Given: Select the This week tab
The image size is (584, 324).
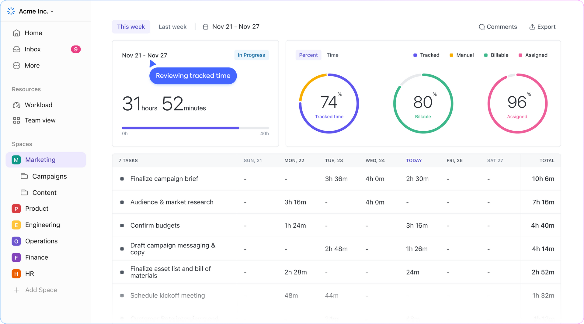Looking at the screenshot, I should pos(131,27).
